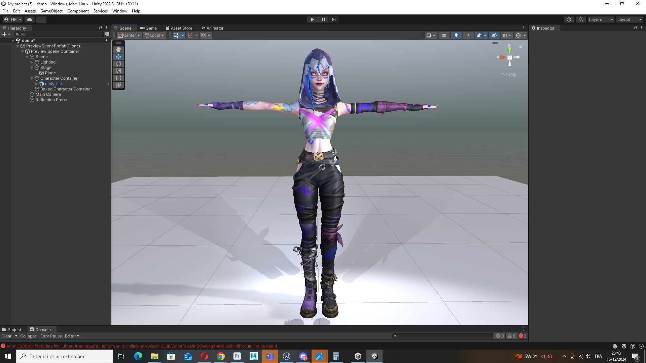This screenshot has height=363, width=646.
Task: Toggle Console Collapse button
Action: pyautogui.click(x=28, y=336)
